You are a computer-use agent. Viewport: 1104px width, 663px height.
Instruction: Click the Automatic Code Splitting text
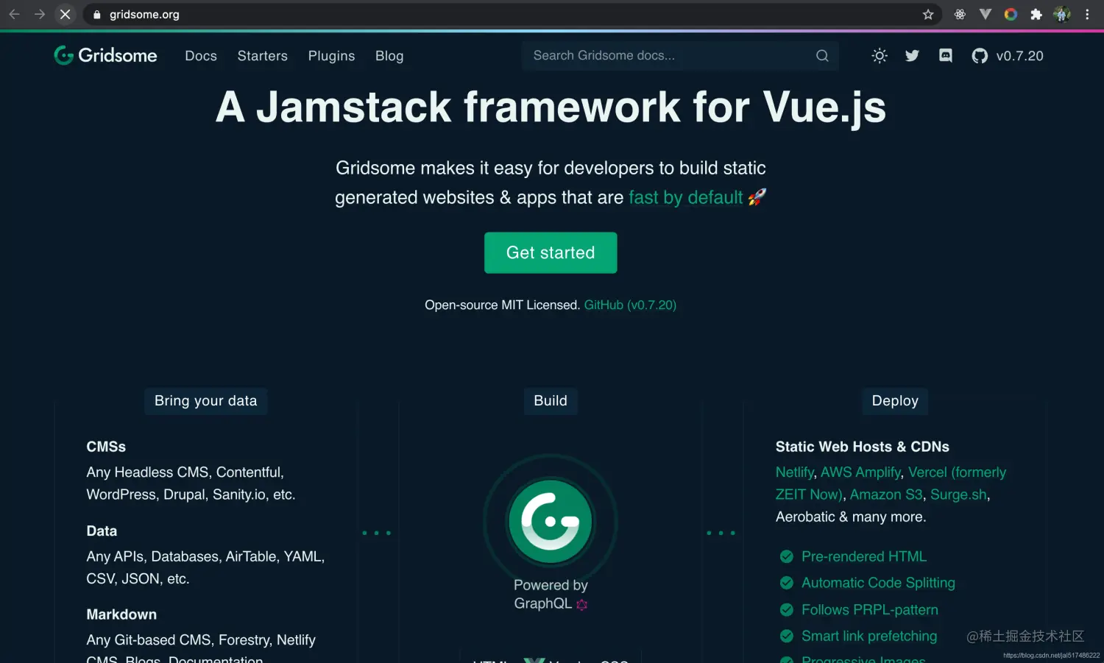(x=878, y=583)
